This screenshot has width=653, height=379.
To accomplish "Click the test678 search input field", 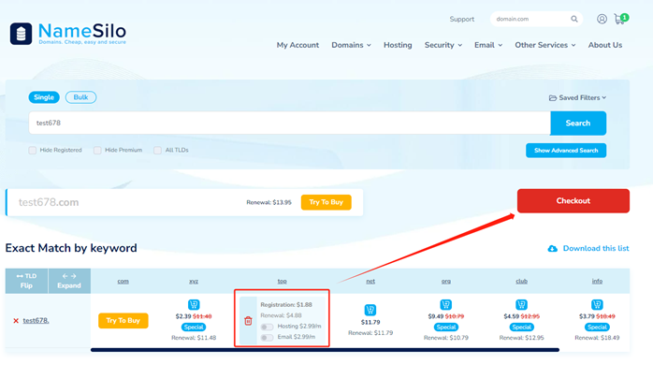I will click(289, 123).
